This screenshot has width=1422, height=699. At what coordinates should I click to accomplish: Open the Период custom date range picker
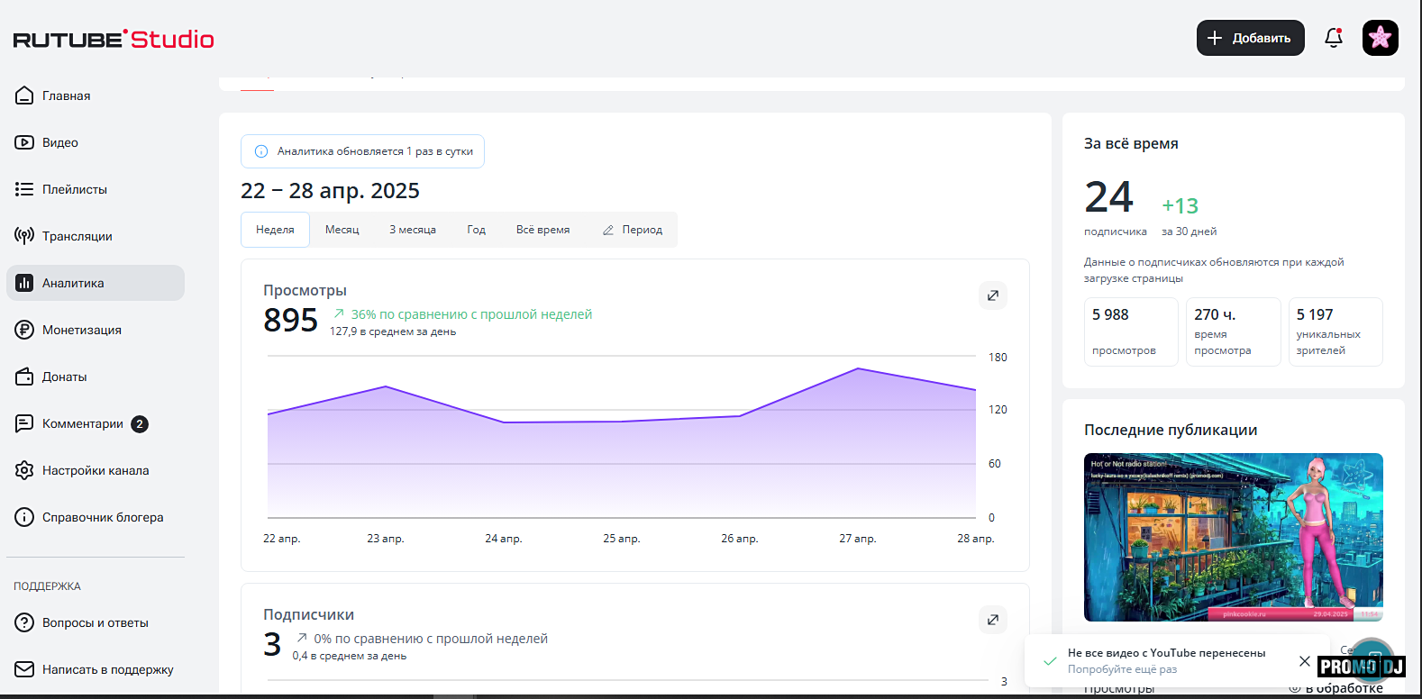[x=633, y=230]
